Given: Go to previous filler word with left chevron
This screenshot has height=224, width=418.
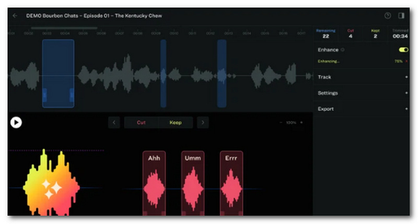Looking at the screenshot, I should (x=114, y=123).
